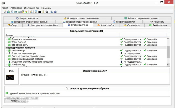Click the dark round ball toolbar icon
The image size is (175, 108).
point(47,12)
